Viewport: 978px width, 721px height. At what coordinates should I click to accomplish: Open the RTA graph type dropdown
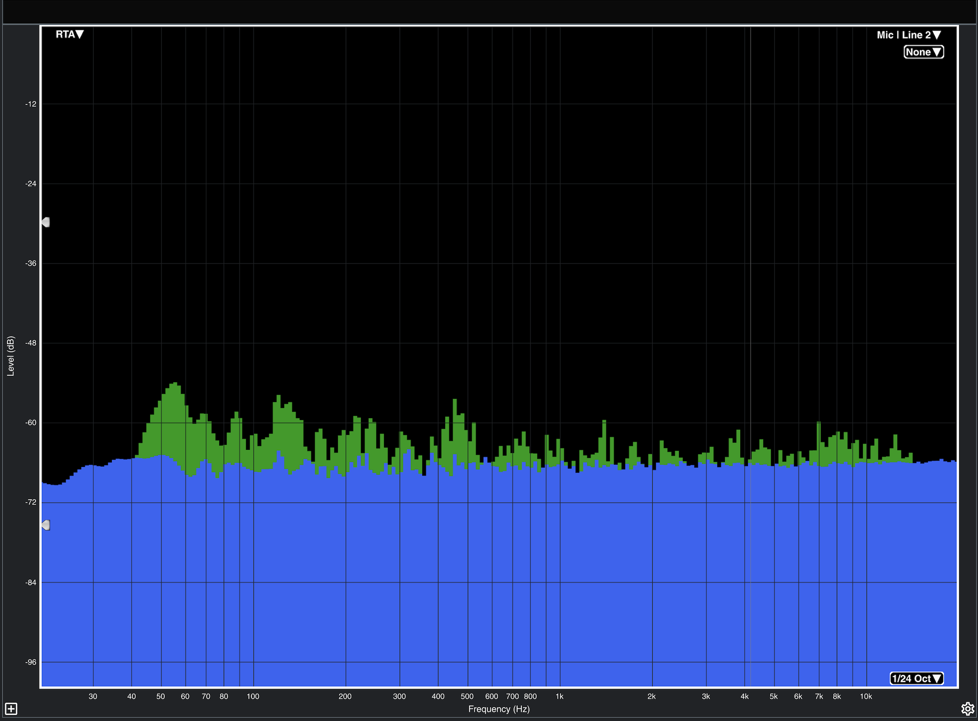(x=69, y=34)
